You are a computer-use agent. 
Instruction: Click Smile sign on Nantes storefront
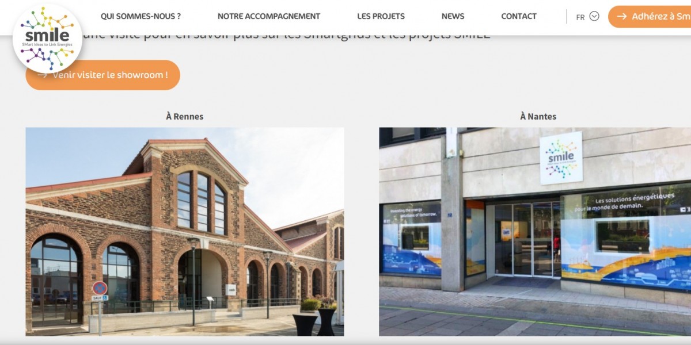(561, 158)
